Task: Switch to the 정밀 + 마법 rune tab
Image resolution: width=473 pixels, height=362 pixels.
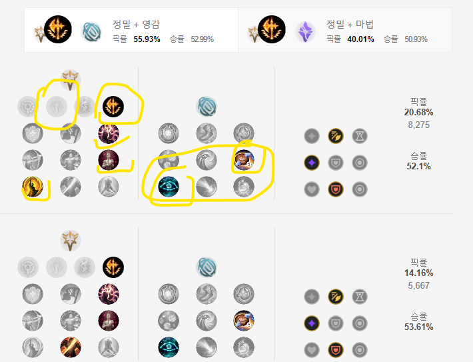Action: click(345, 30)
